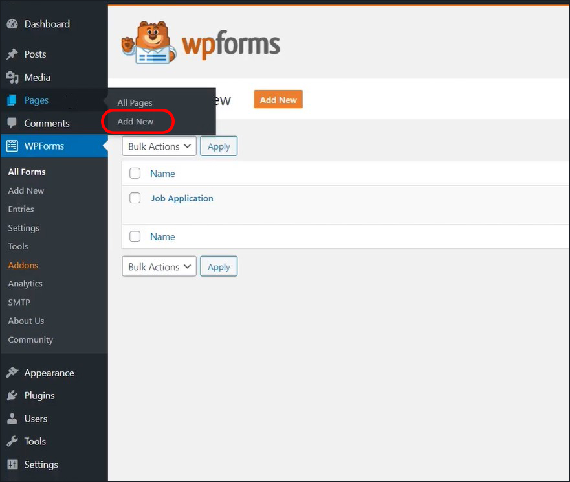Open the bottom Bulk Actions dropdown

[x=159, y=266]
